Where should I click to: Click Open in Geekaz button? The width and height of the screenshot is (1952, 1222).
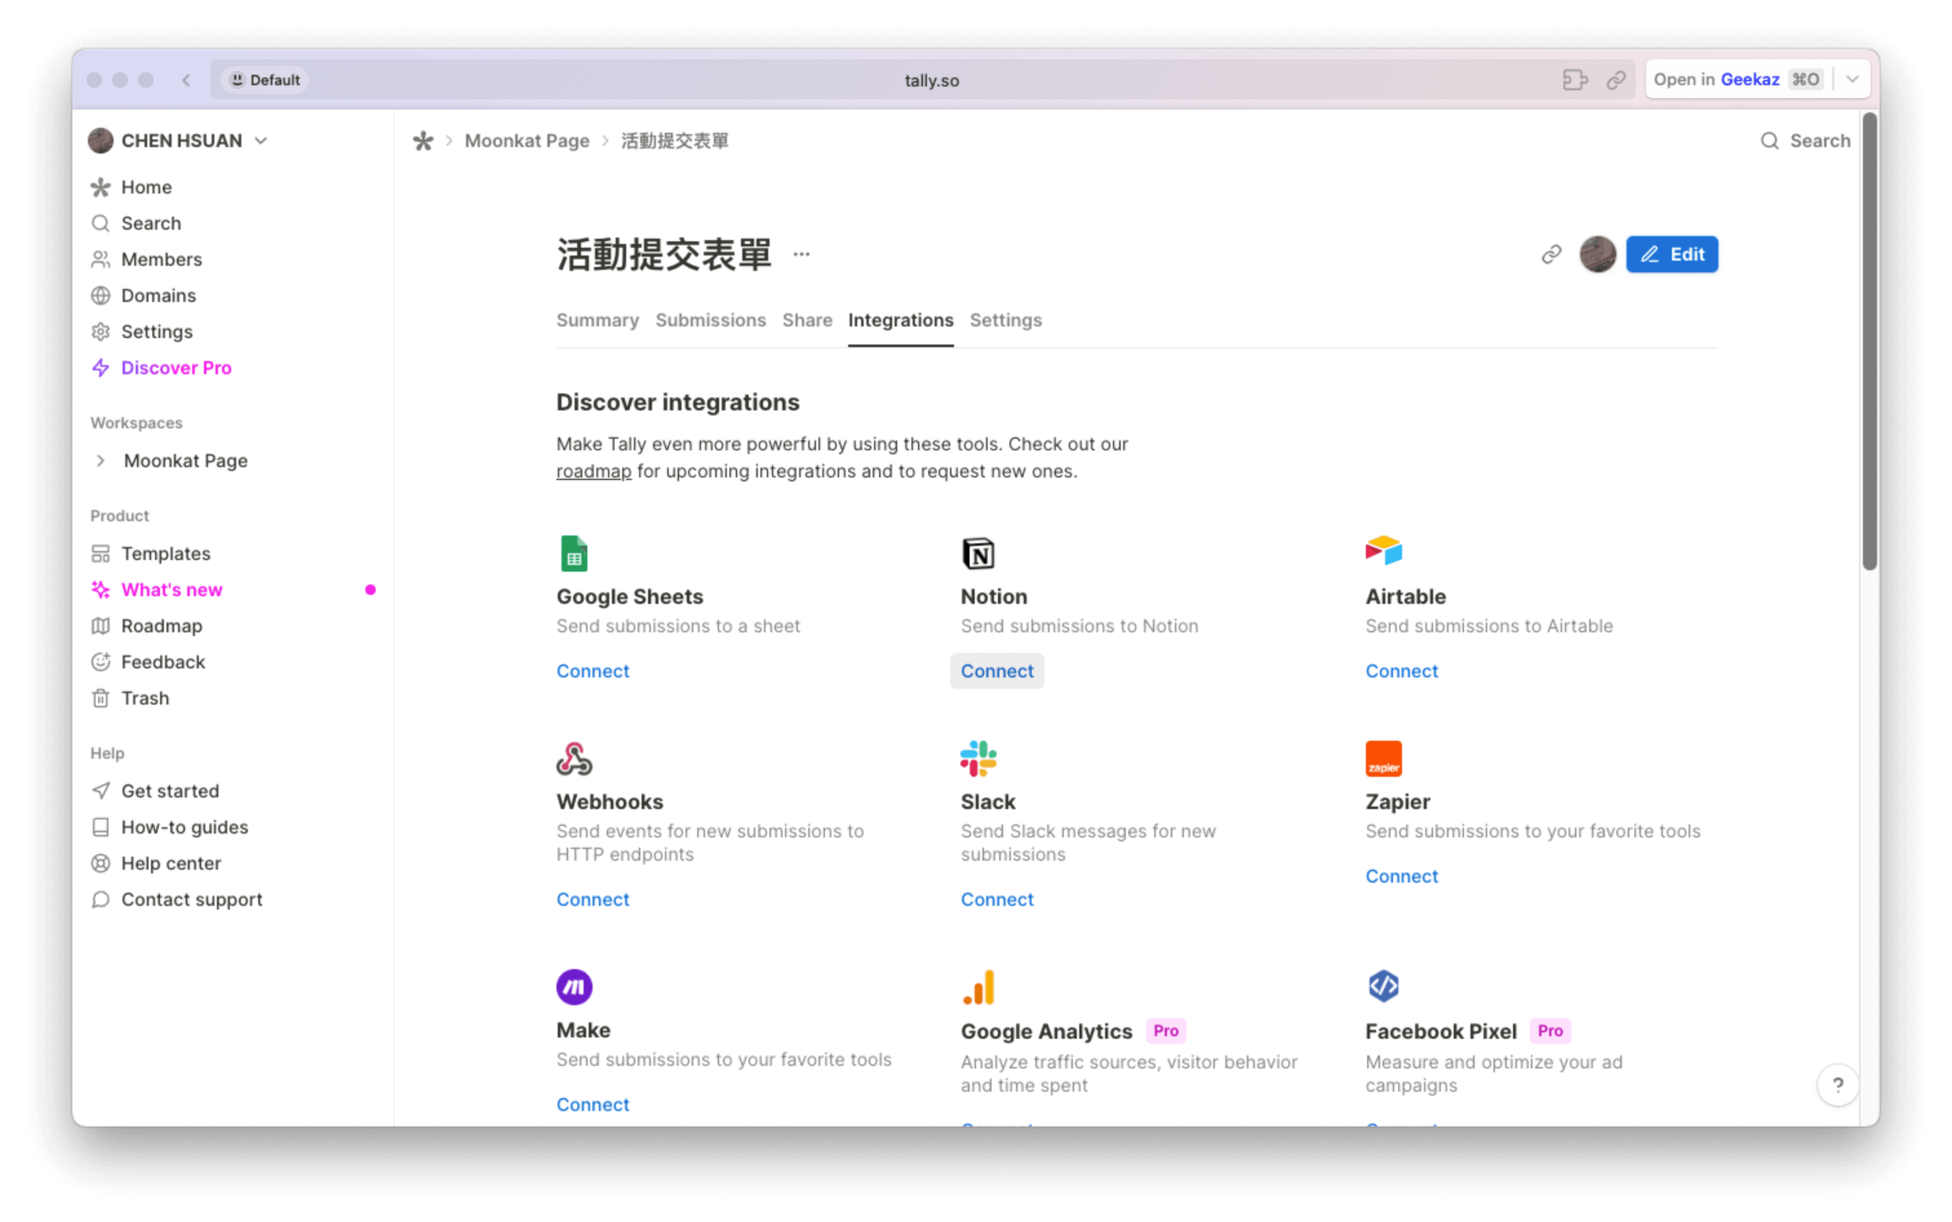(x=1738, y=79)
